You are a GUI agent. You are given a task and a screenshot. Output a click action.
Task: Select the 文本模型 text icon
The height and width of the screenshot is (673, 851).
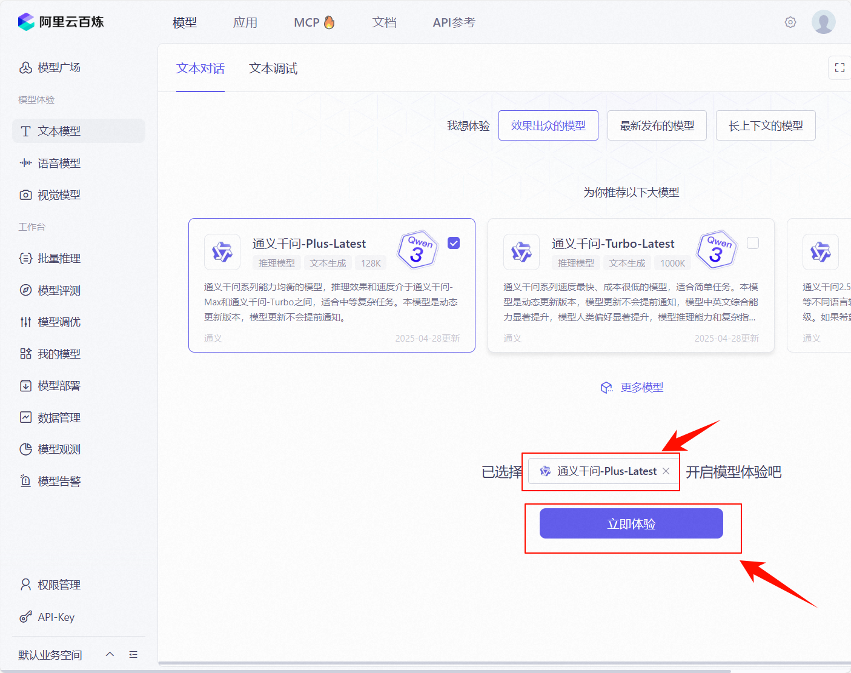point(25,131)
